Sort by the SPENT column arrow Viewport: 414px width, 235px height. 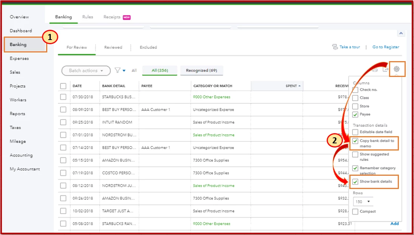click(299, 86)
